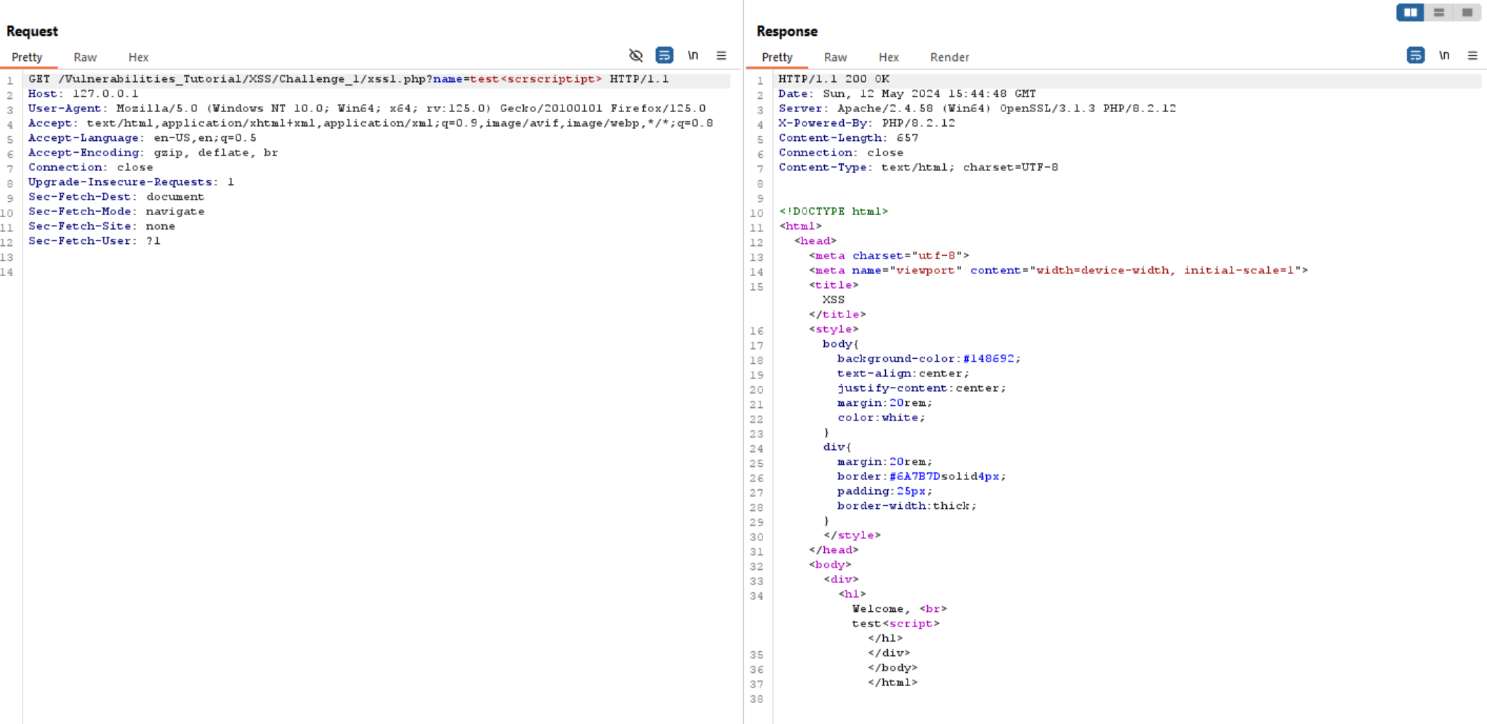Click the Server: Apache header line
This screenshot has width=1487, height=724.
(977, 109)
